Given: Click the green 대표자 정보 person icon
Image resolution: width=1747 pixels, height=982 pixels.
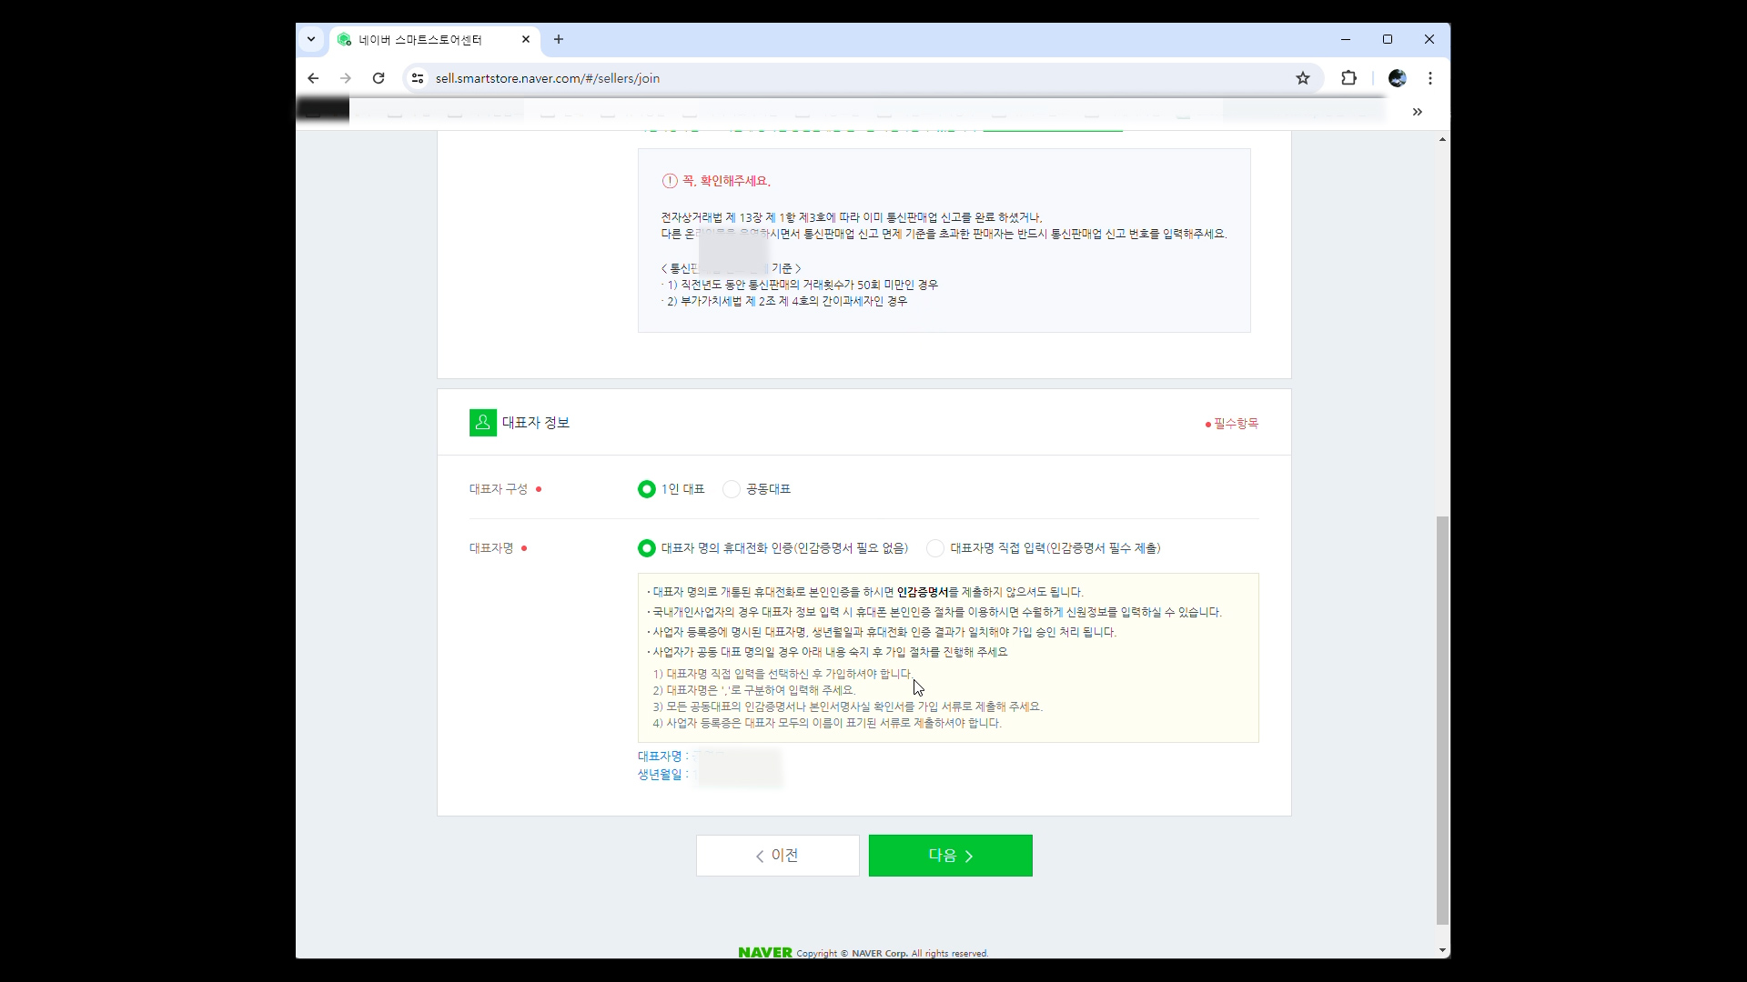Looking at the screenshot, I should (x=482, y=423).
